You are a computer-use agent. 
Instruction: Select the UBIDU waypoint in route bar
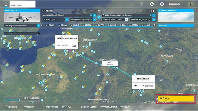click(75, 25)
